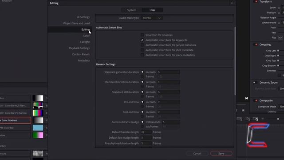Viewport: 284px width, 160px height.
Task: Click the Color Bar PQ Narrow thumbnail
Action: point(38,113)
